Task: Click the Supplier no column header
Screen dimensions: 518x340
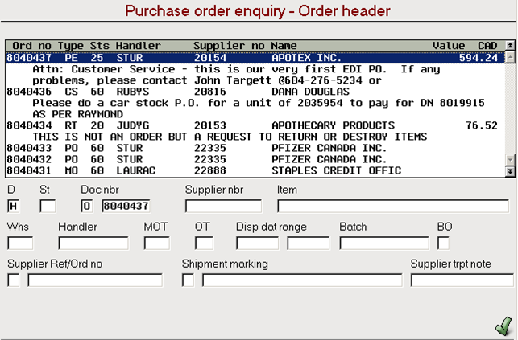Action: point(229,46)
